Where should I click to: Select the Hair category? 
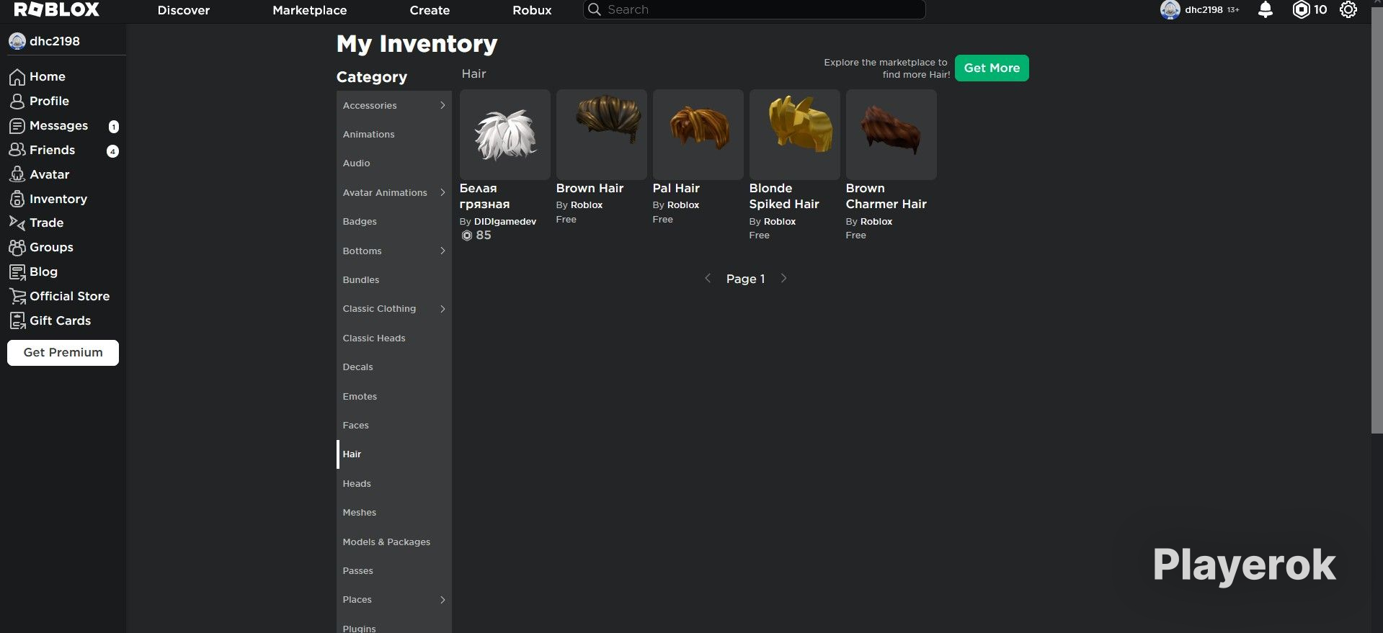pos(394,454)
